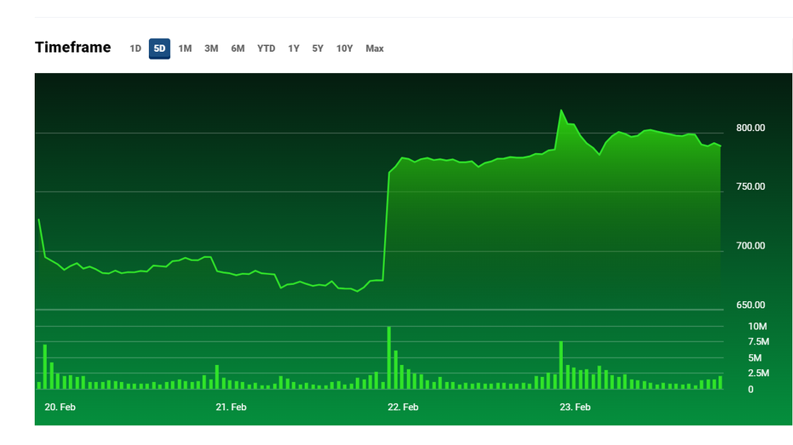Click the tall volume bar at 23. Feb
Image resolution: width=793 pixels, height=445 pixels.
coord(560,365)
